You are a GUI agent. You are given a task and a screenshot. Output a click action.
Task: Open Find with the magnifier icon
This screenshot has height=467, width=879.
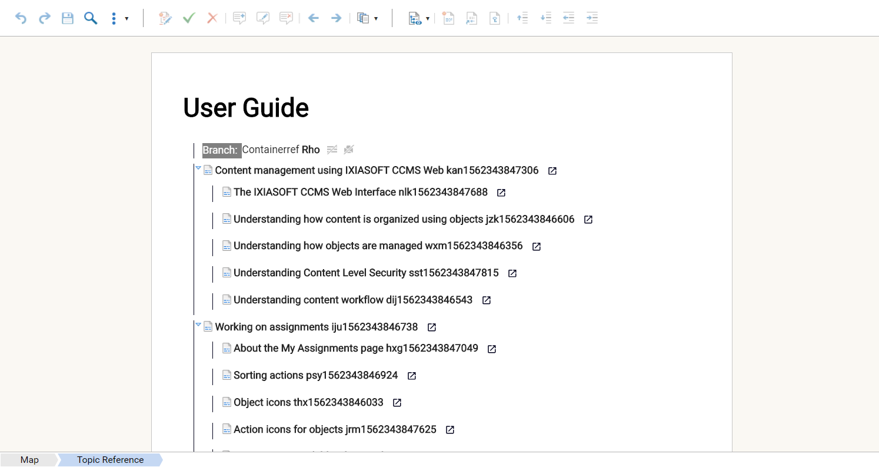(91, 18)
